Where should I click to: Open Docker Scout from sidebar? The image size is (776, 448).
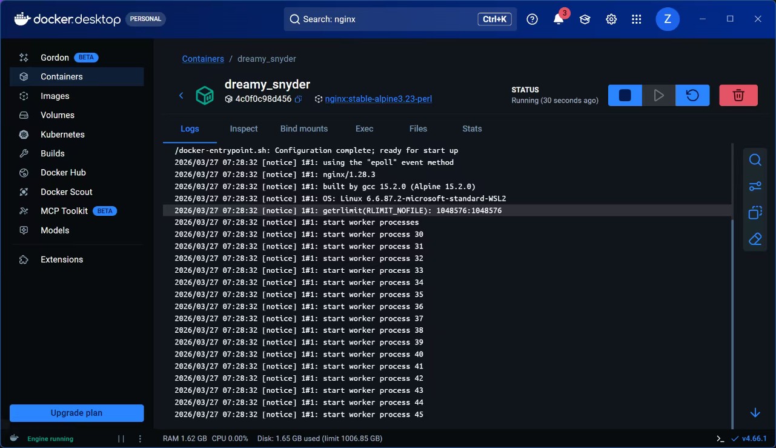pyautogui.click(x=76, y=192)
